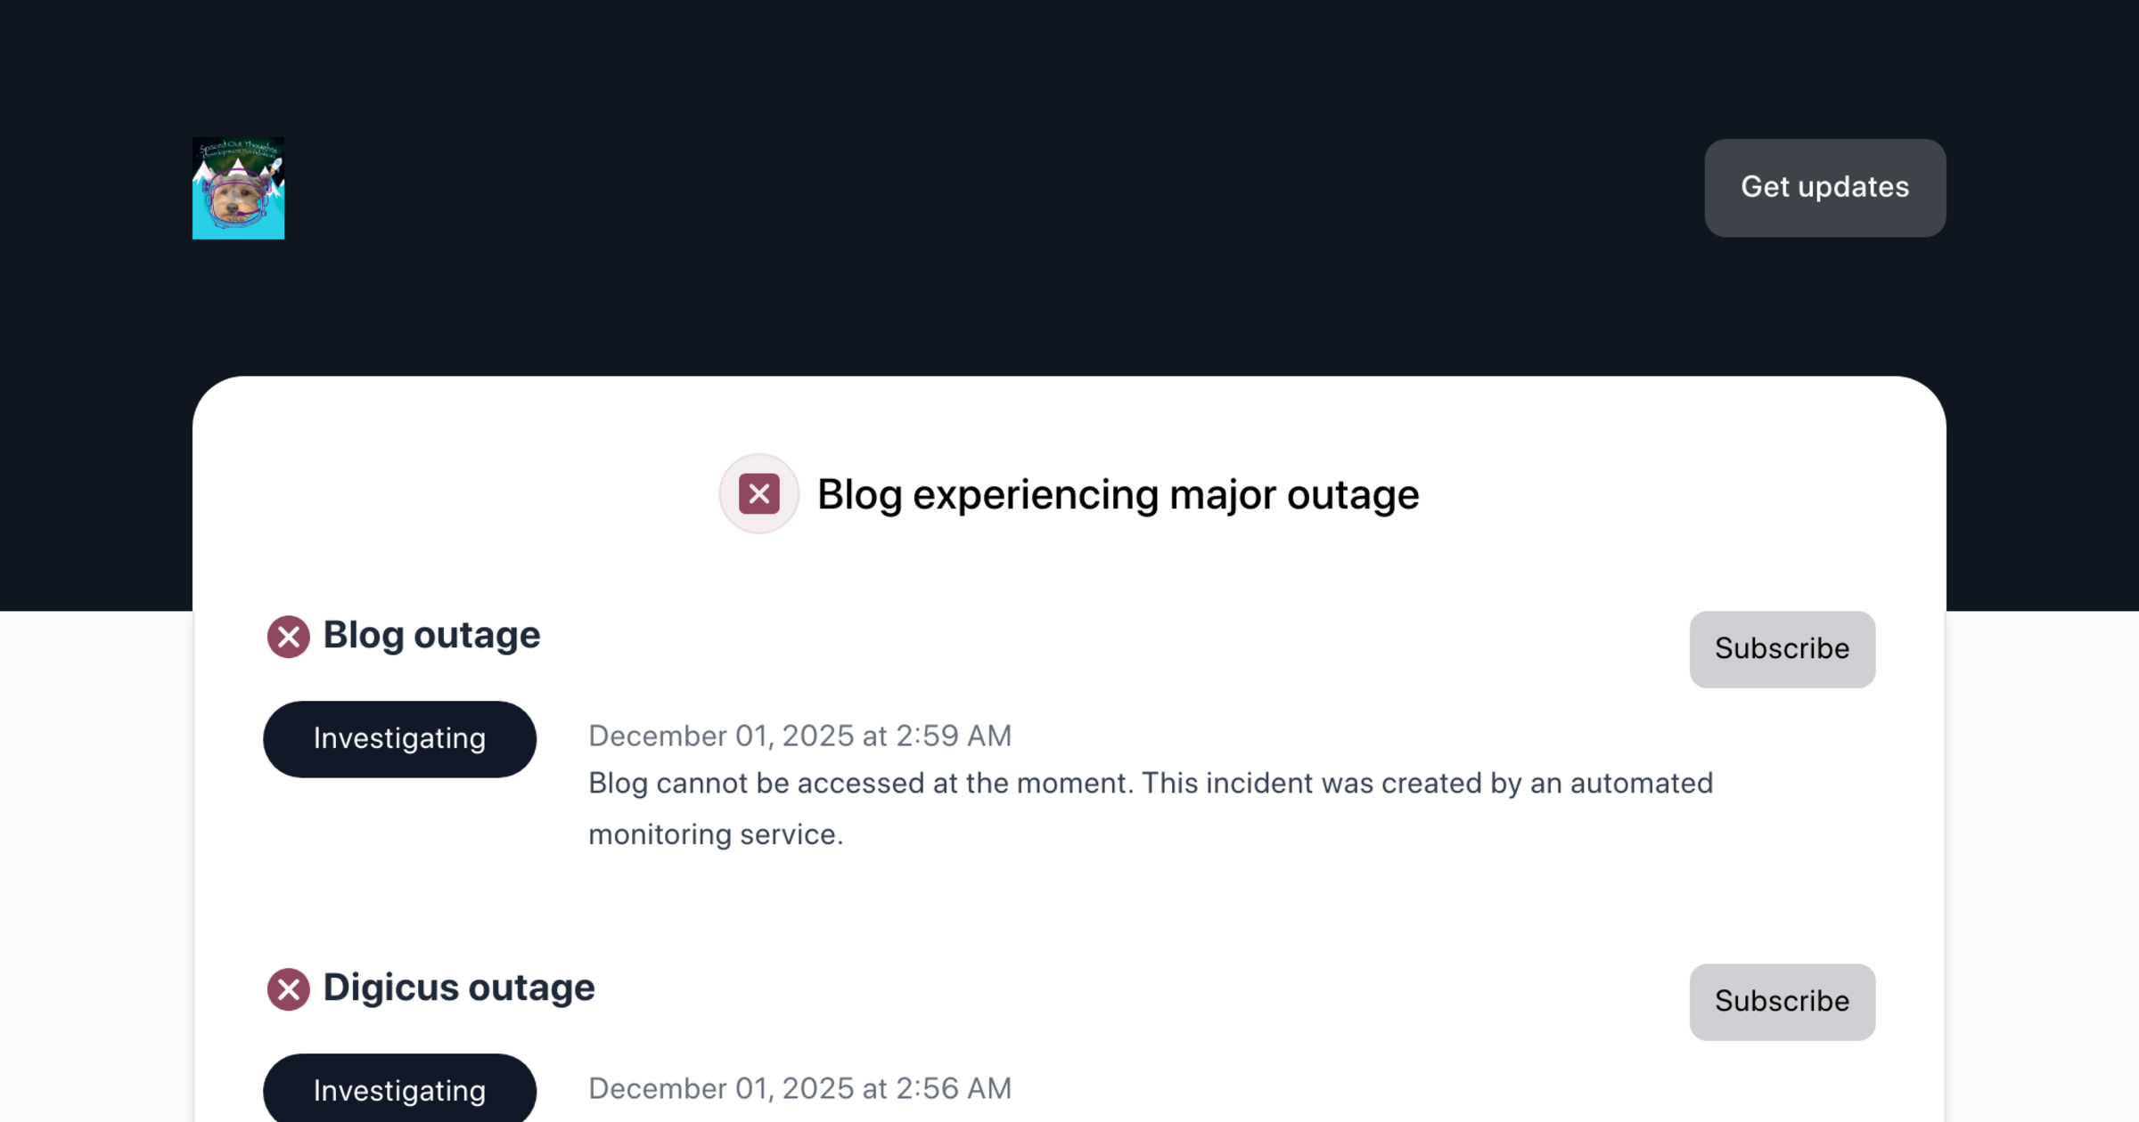The width and height of the screenshot is (2139, 1122).
Task: Click the December 01 2:59 AM timestamp
Action: tap(799, 736)
